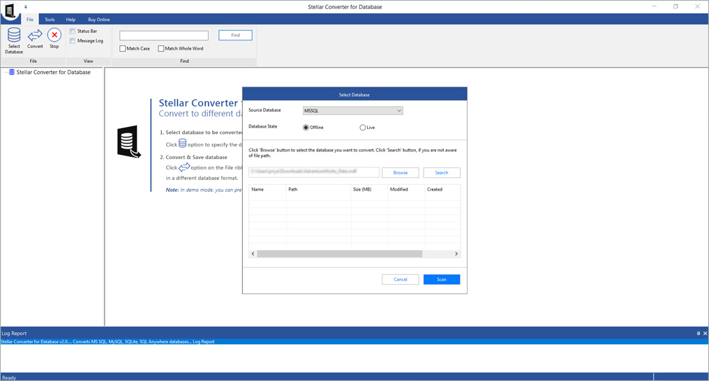709x381 pixels.
Task: Select Stellar Converter for Database tree item
Action: [x=53, y=73]
